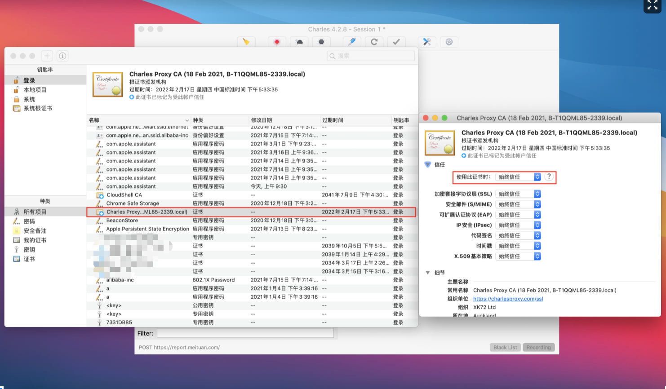Sort by the 钥匙串 column header
The width and height of the screenshot is (666, 389).
click(x=404, y=120)
